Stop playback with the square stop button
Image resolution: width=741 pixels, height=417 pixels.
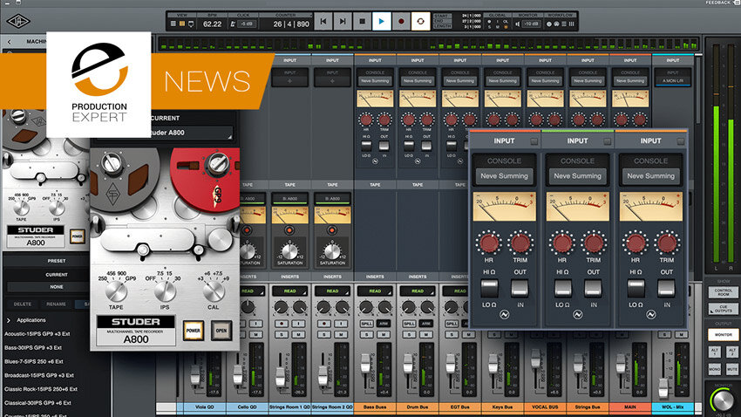[x=362, y=21]
